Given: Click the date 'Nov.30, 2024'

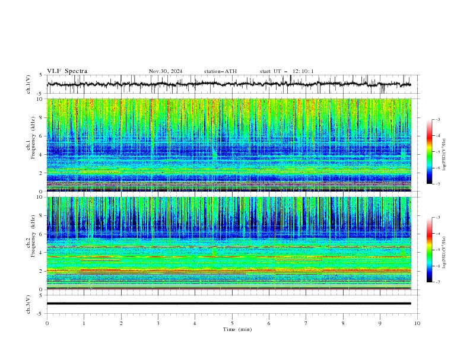Looking at the screenshot, I should (x=166, y=71).
